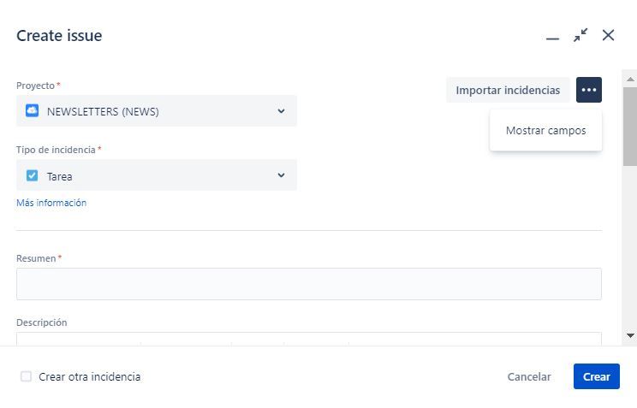The width and height of the screenshot is (637, 408).
Task: Click the vertical scrollbar thumb
Action: pos(630,126)
